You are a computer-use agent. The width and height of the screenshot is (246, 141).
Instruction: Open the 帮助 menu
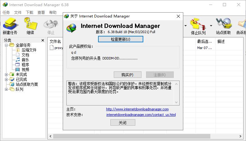click(x=53, y=12)
